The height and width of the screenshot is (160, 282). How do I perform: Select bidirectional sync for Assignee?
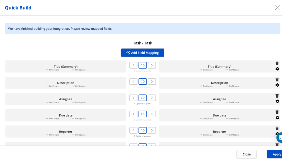click(143, 98)
